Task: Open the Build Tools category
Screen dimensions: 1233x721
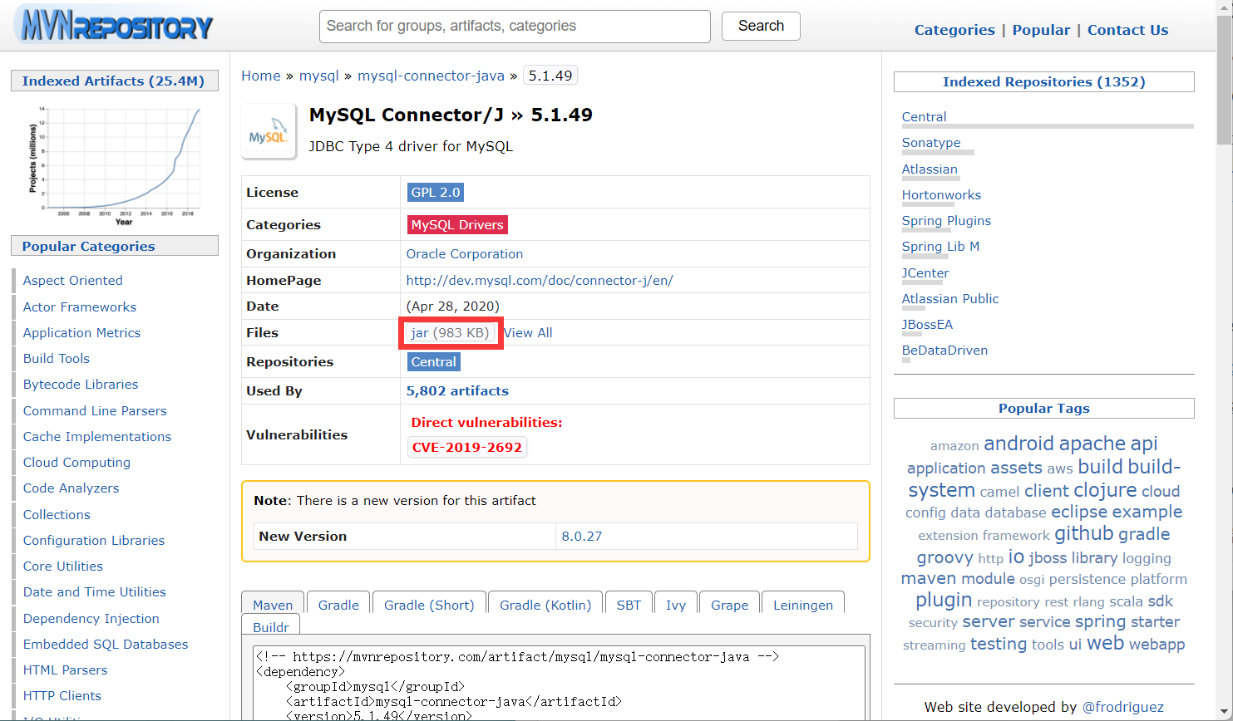Action: click(x=57, y=359)
